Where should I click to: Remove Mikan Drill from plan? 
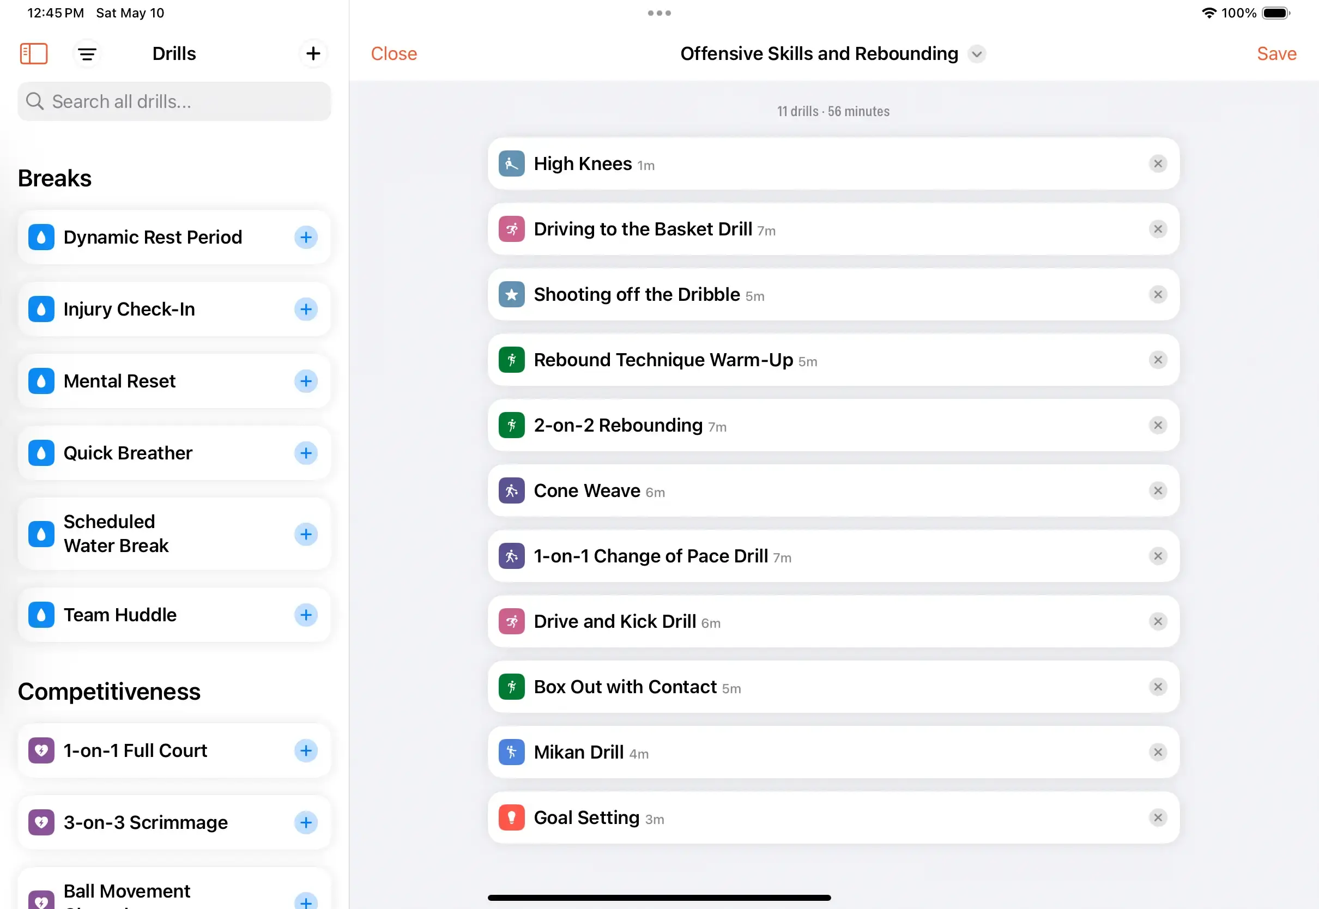pyautogui.click(x=1158, y=753)
